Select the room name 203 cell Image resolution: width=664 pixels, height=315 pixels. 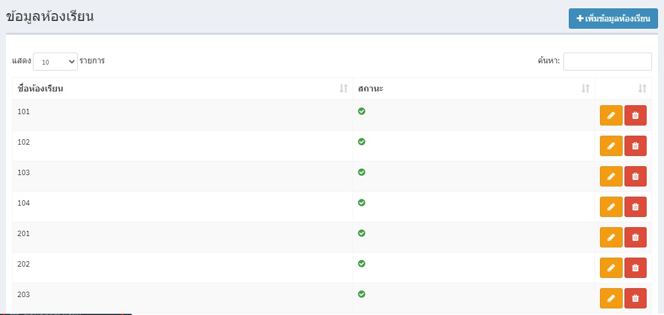[x=183, y=298]
